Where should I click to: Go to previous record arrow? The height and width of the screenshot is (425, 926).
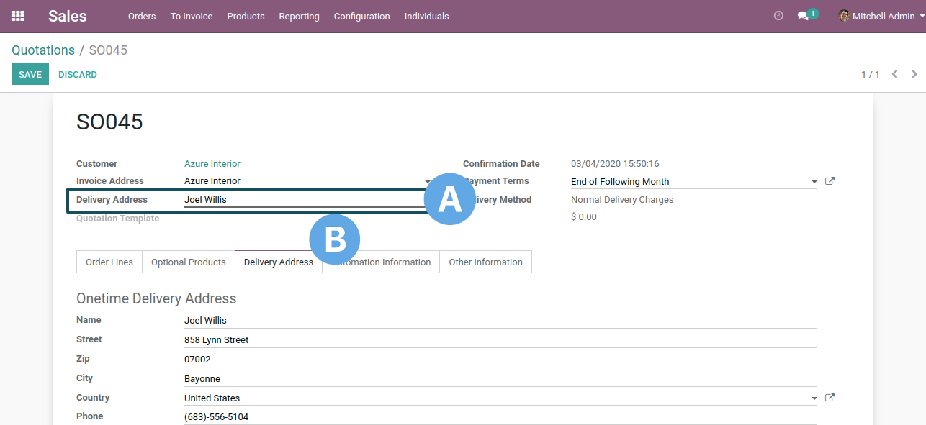tap(894, 74)
